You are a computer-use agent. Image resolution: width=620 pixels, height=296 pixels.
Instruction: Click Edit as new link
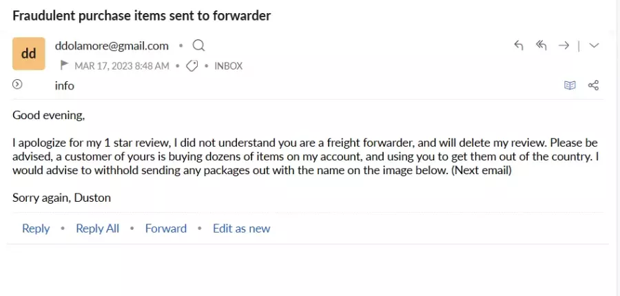[241, 229]
